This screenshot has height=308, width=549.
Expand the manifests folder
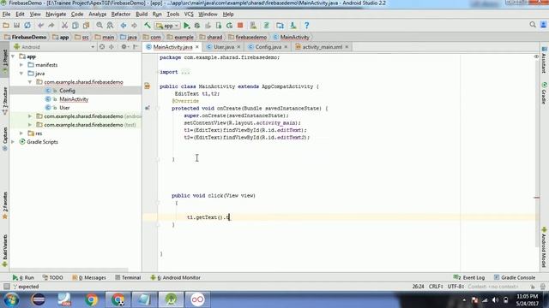point(21,65)
